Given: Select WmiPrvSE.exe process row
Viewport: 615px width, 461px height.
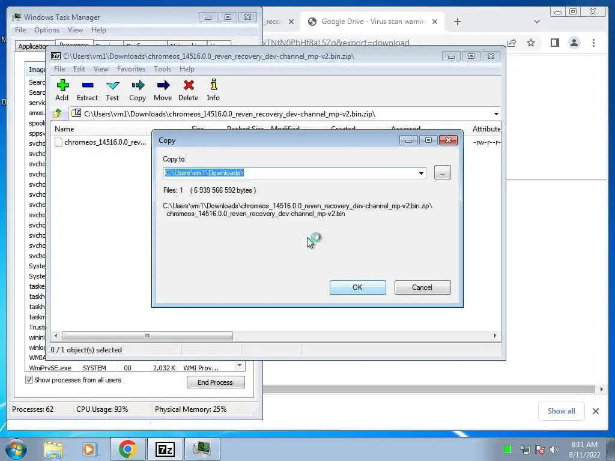Looking at the screenshot, I should pyautogui.click(x=130, y=368).
